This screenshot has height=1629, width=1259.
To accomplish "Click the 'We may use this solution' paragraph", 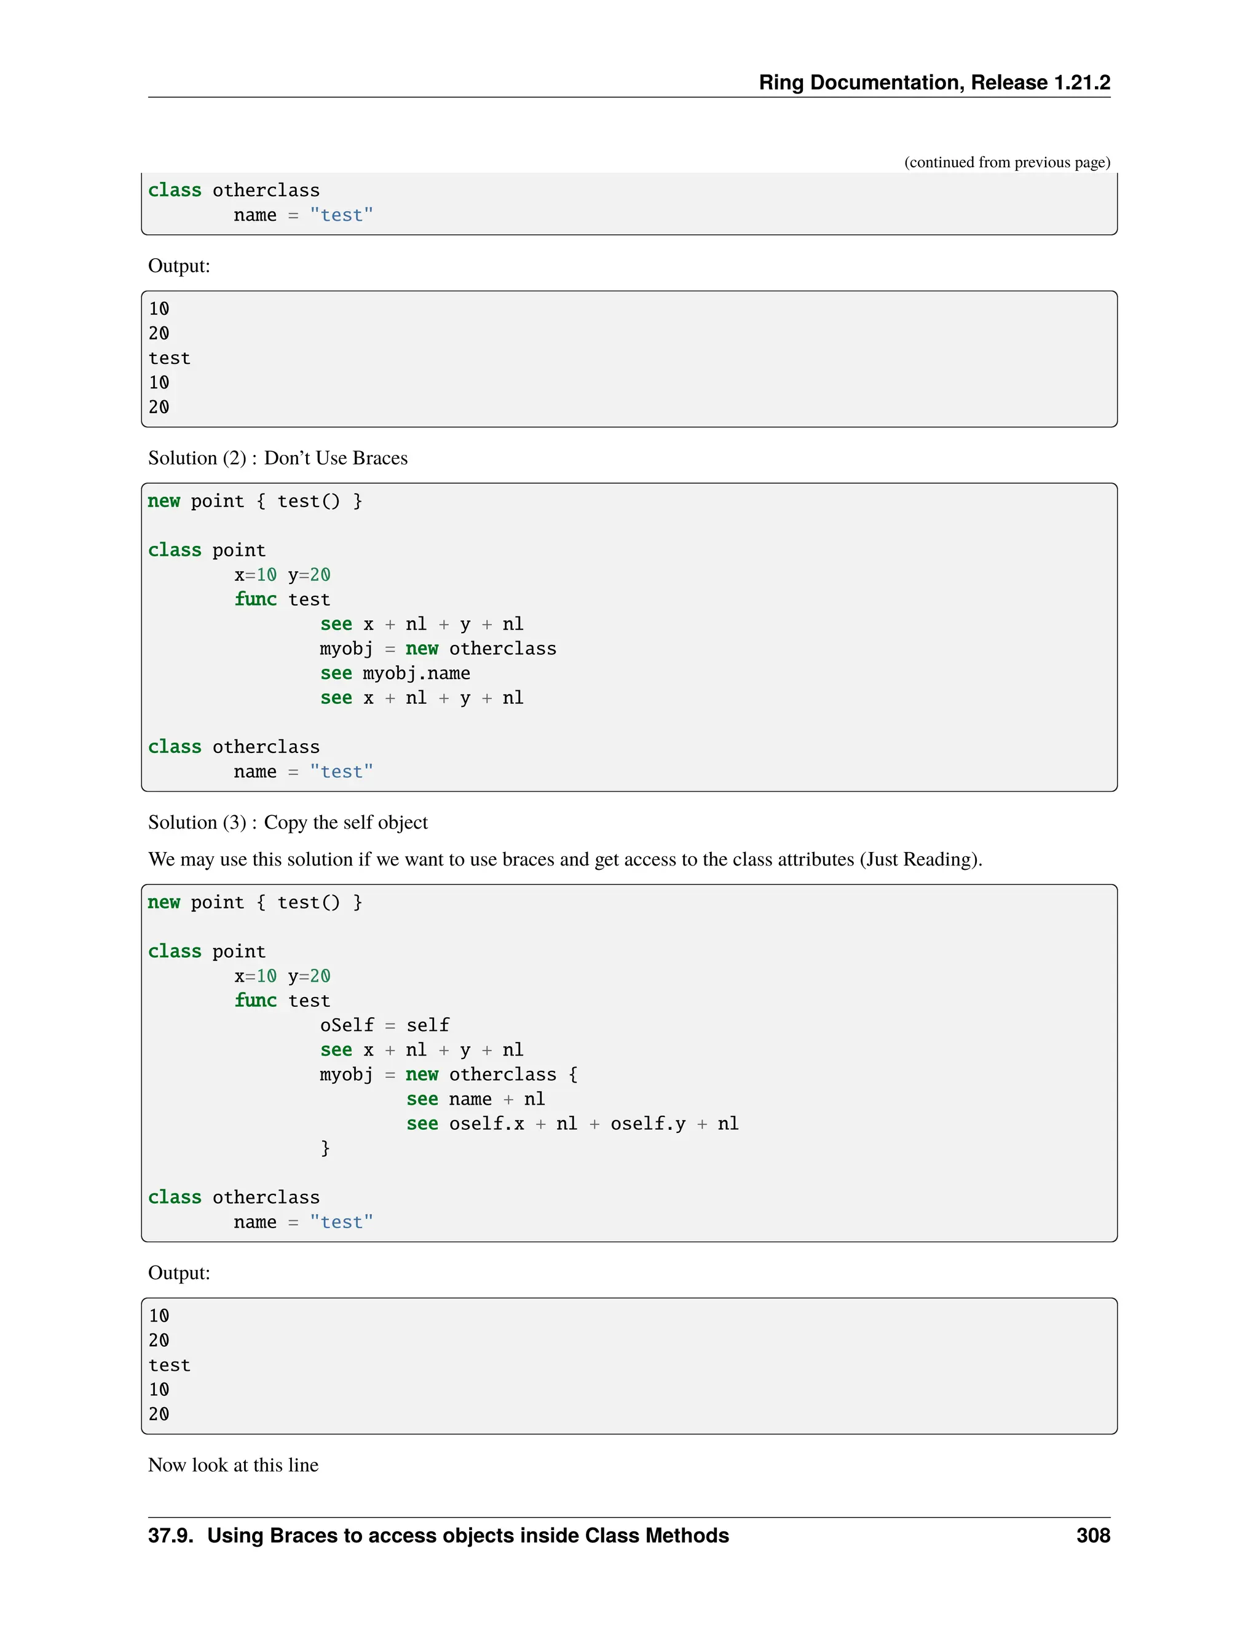I will tap(564, 859).
